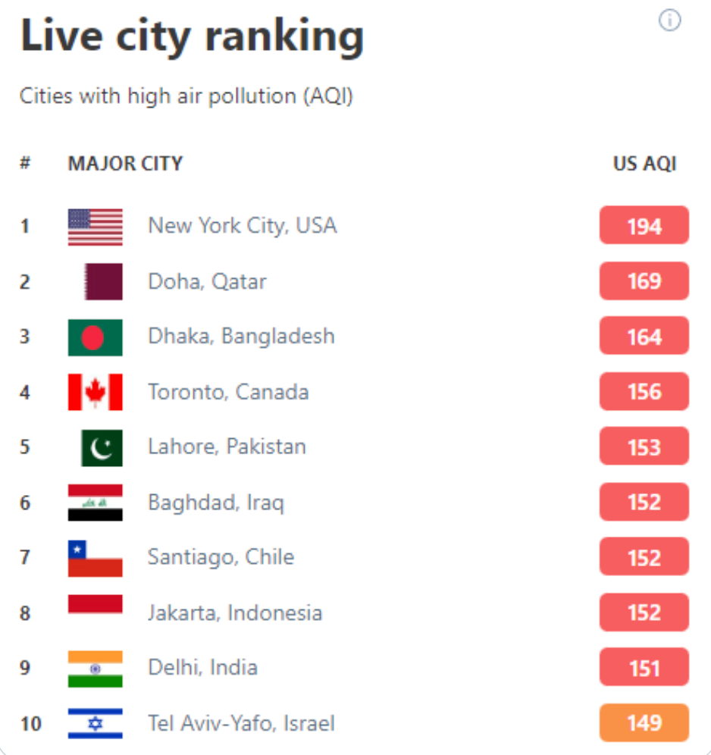
Task: Click the orange 149 AQI badge
Action: (x=644, y=723)
